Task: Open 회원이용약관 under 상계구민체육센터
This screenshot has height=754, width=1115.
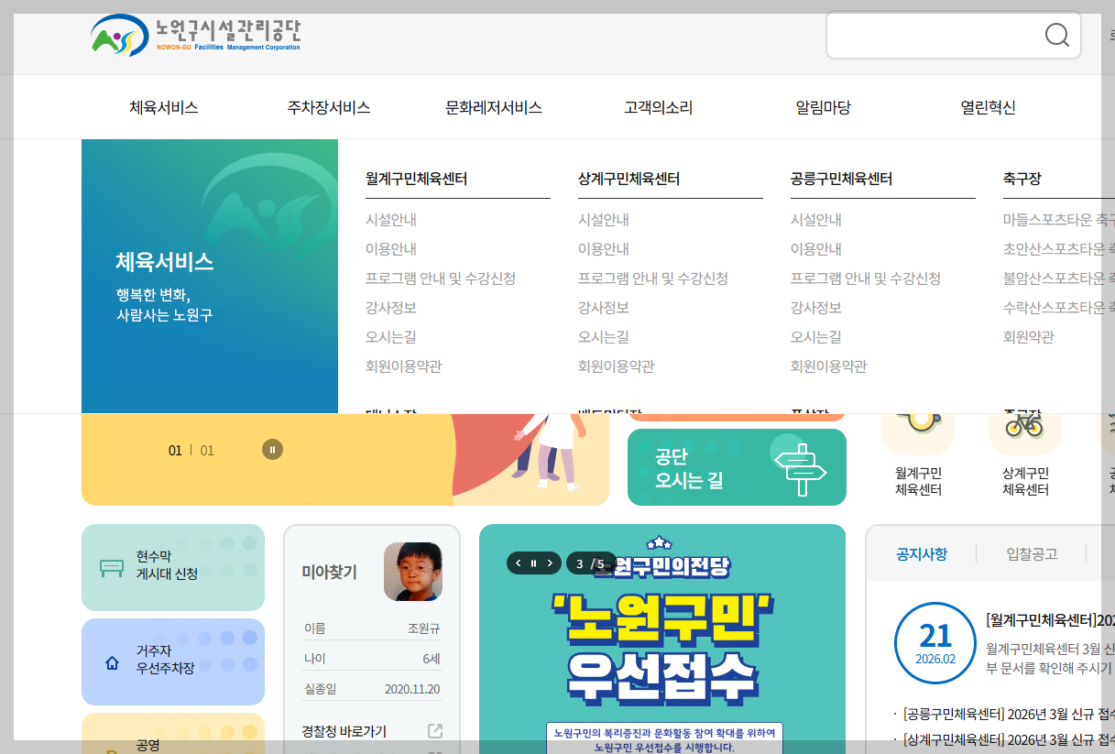Action: pyautogui.click(x=617, y=366)
